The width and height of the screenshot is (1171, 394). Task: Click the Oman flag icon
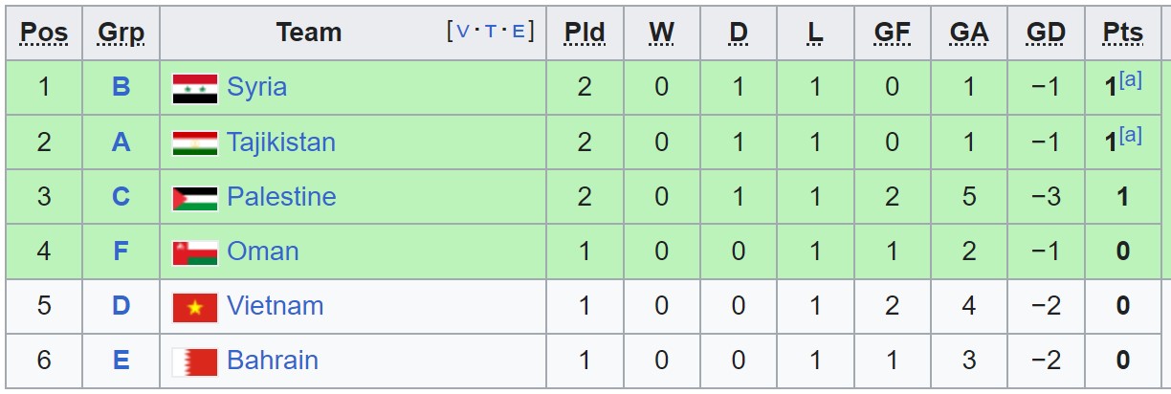(195, 252)
